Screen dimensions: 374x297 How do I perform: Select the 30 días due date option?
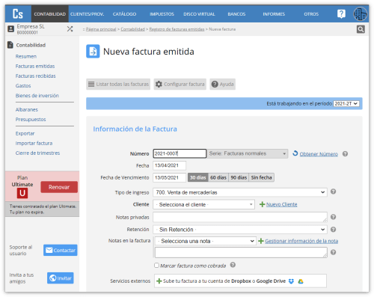[x=198, y=177]
